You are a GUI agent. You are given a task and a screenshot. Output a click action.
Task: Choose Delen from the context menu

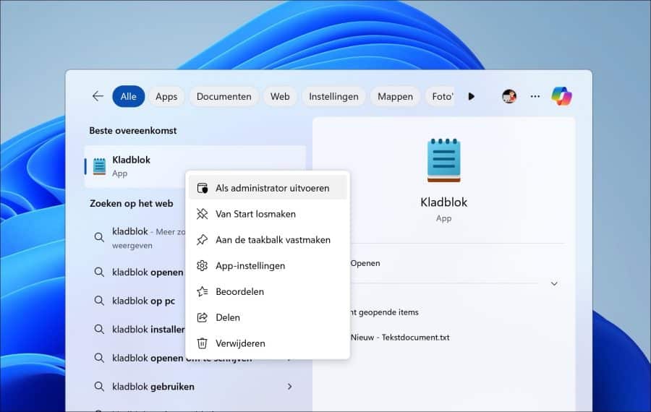228,317
